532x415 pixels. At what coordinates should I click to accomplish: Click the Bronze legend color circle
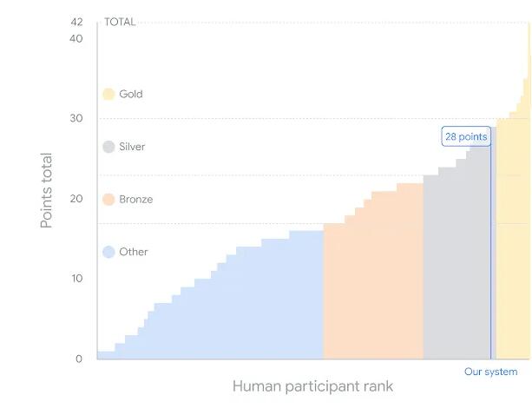(108, 200)
